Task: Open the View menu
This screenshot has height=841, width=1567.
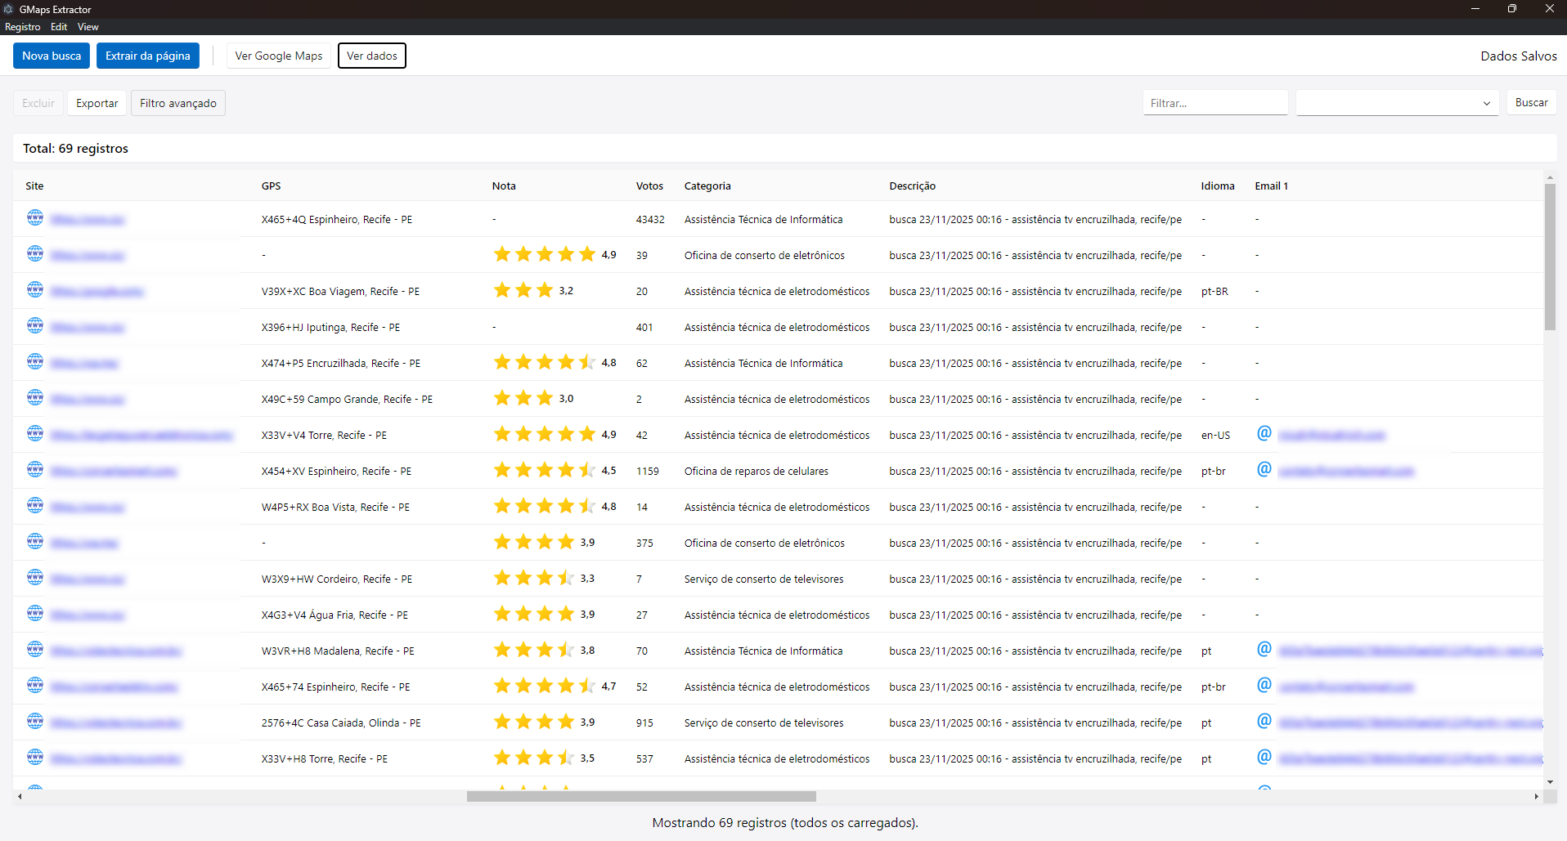Action: [88, 27]
